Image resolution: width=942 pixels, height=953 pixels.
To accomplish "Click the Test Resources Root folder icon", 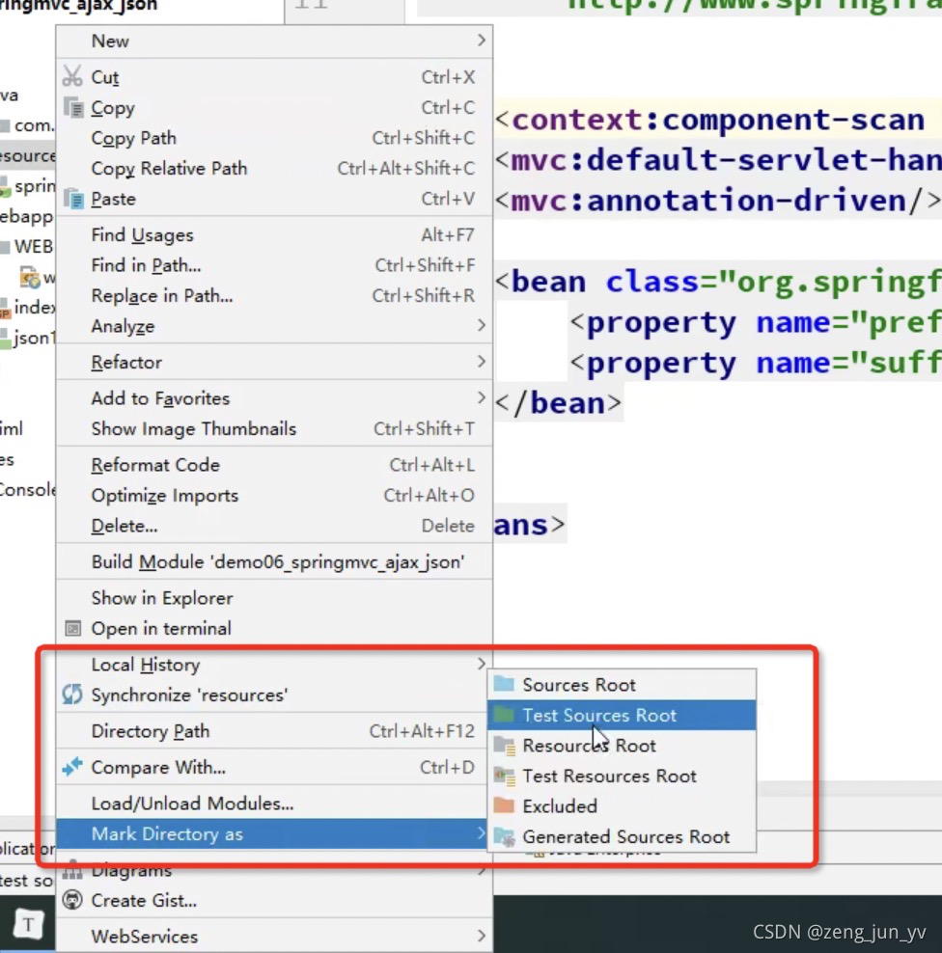I will [x=504, y=776].
